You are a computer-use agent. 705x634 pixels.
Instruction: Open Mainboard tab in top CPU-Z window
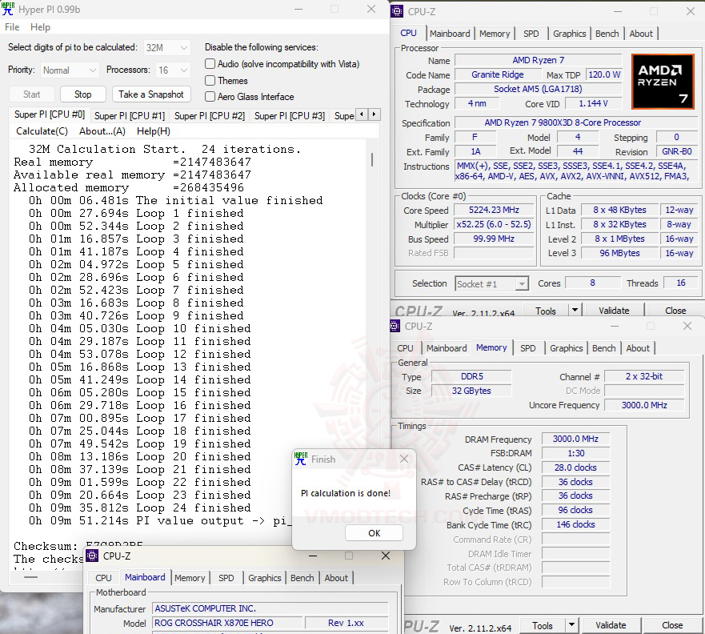tap(450, 34)
